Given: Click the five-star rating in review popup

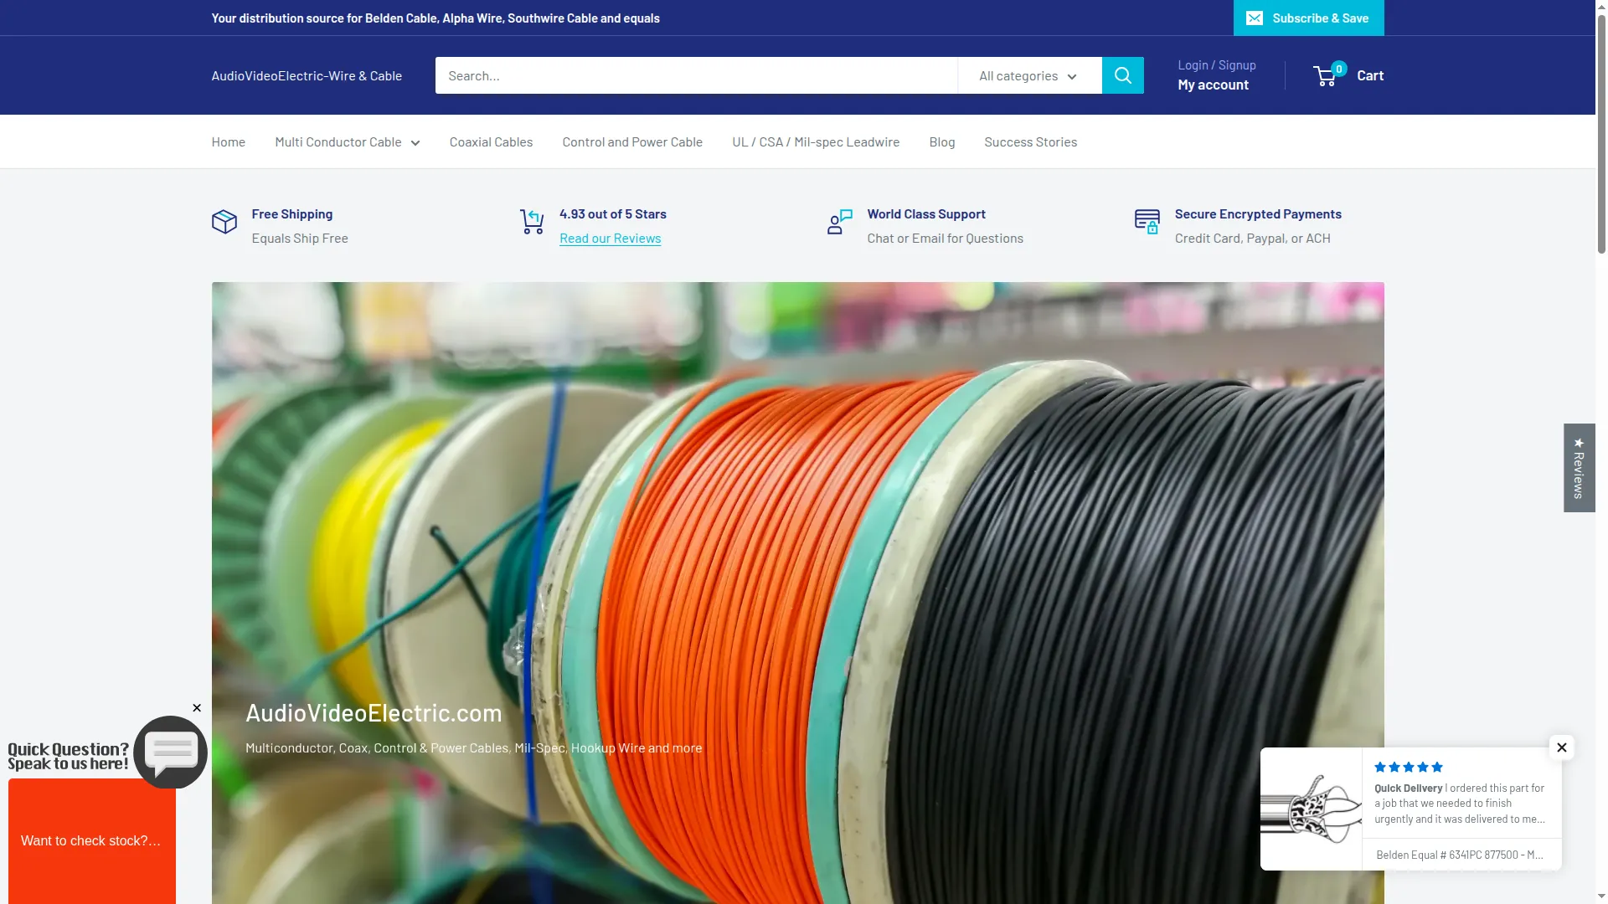Looking at the screenshot, I should pos(1409,767).
